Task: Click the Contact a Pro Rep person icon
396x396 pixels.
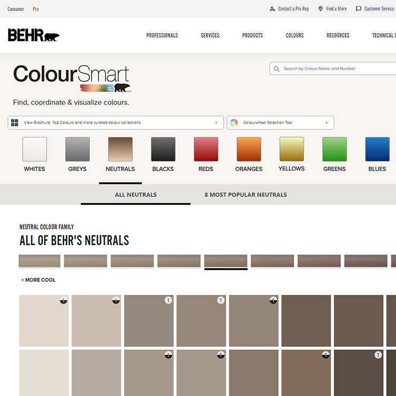Action: pos(272,9)
